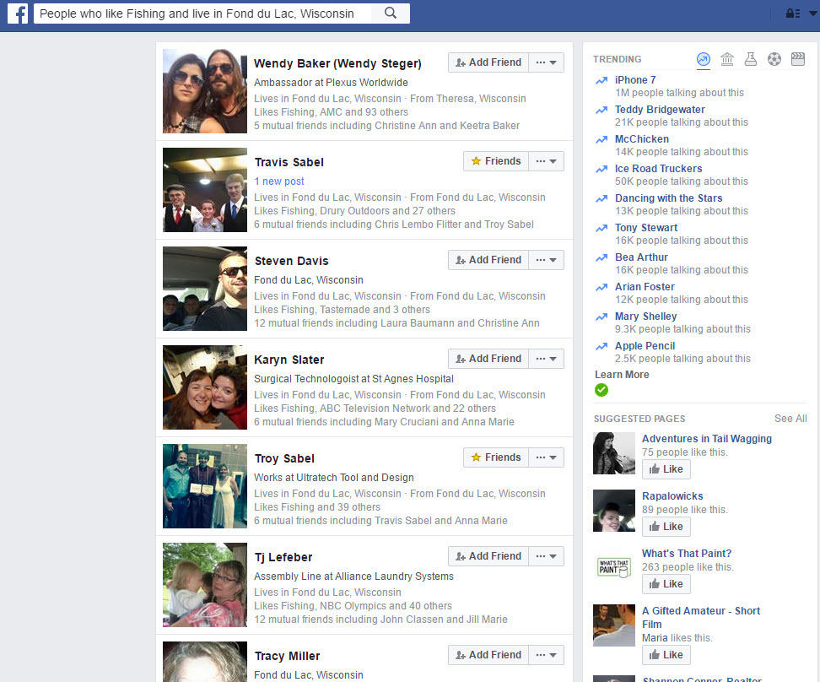The width and height of the screenshot is (820, 682).
Task: Like A Gifted Amateur - Short Film
Action: click(666, 655)
